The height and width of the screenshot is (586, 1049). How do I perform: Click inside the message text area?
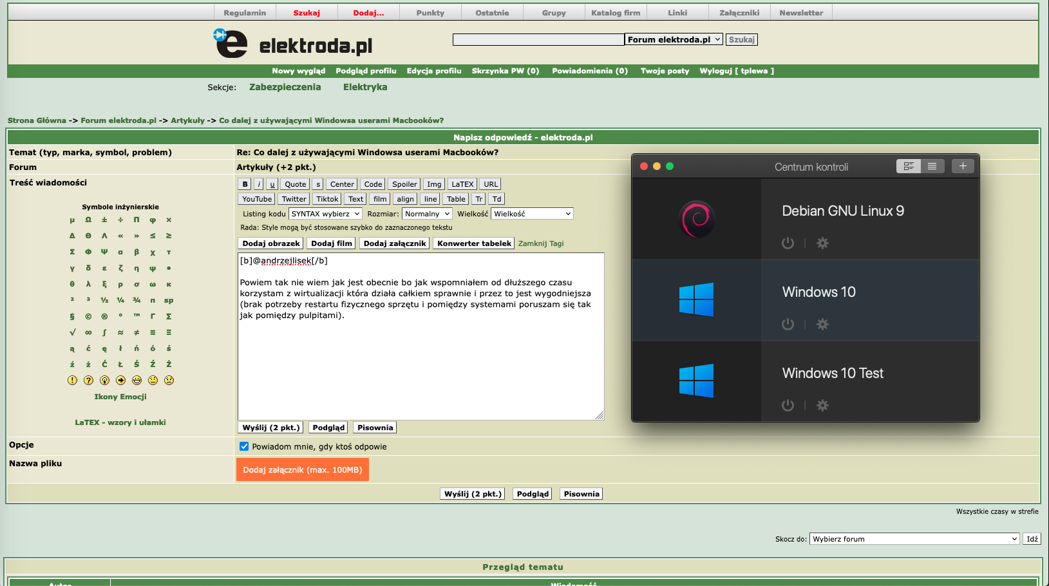pos(421,336)
